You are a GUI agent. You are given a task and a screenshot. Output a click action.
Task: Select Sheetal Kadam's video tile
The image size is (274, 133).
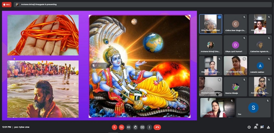click(x=210, y=87)
